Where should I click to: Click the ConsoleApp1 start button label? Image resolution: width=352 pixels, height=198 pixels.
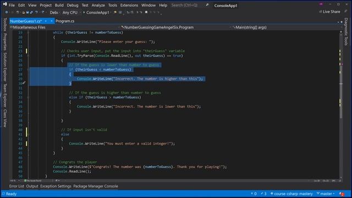coord(98,12)
